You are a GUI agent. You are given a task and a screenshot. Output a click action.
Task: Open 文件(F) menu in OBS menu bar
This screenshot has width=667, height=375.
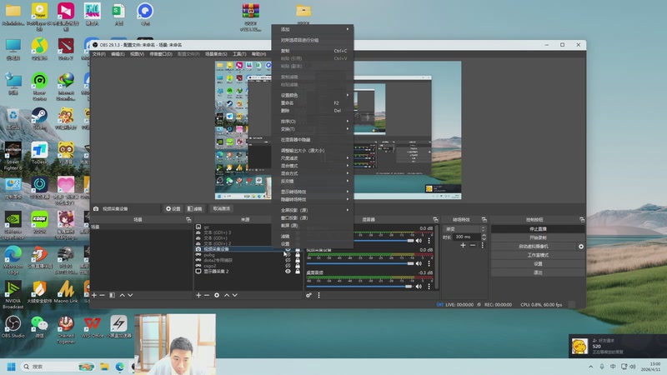(98, 54)
